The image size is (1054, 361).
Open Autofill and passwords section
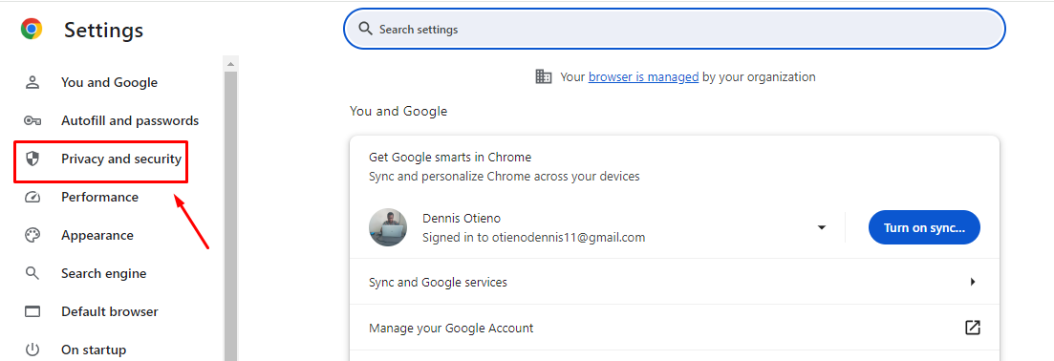130,121
